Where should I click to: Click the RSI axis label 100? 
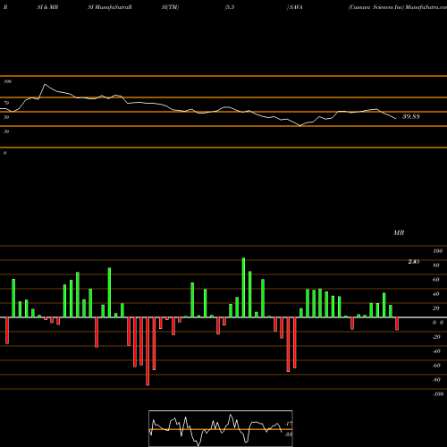(7, 81)
